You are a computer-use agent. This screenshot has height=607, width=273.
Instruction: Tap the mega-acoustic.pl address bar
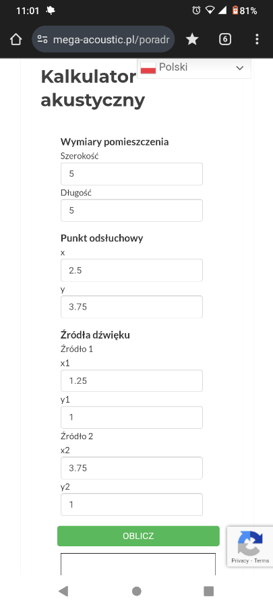coord(103,39)
